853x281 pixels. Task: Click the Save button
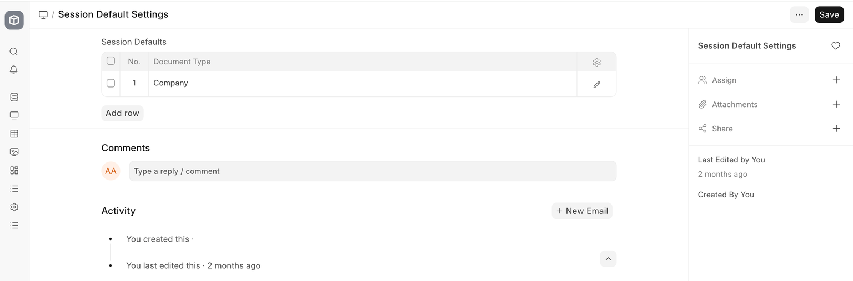click(829, 15)
